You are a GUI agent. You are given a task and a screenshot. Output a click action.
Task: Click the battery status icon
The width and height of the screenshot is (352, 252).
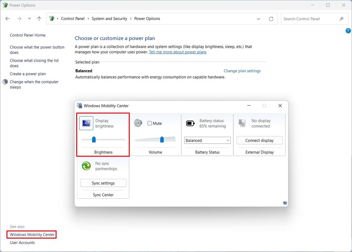tap(190, 123)
